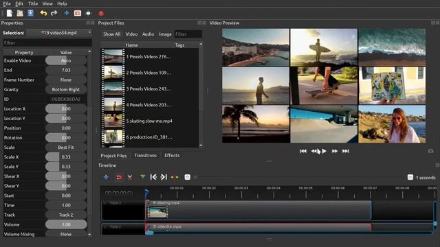The width and height of the screenshot is (440, 247).
Task: Fast forward the video preview
Action: 335,151
